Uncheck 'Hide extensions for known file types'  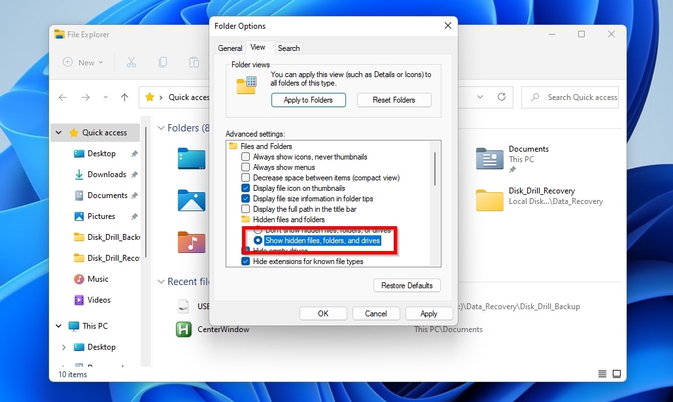(246, 261)
